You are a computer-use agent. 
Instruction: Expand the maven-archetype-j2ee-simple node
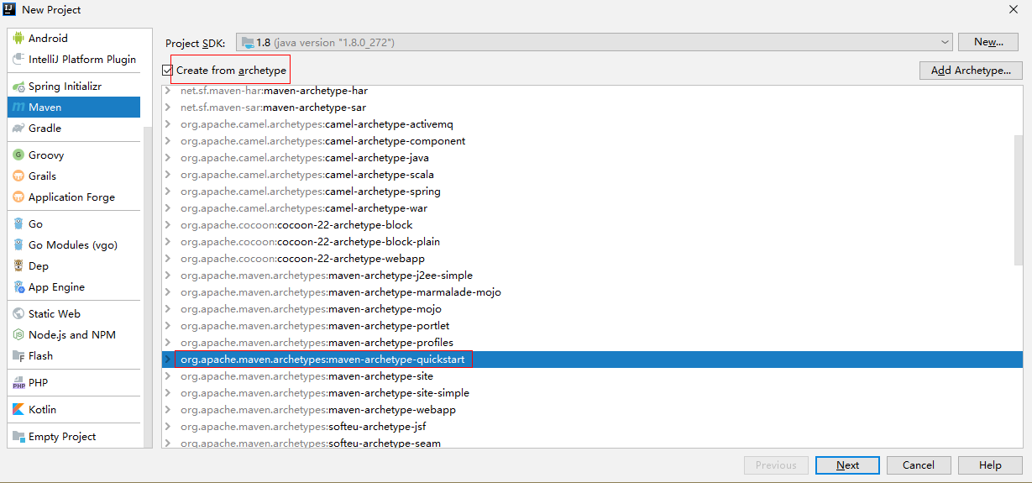pos(168,276)
